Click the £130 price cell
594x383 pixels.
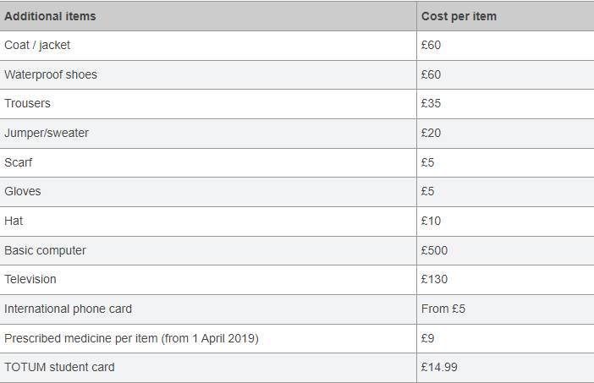click(x=505, y=280)
